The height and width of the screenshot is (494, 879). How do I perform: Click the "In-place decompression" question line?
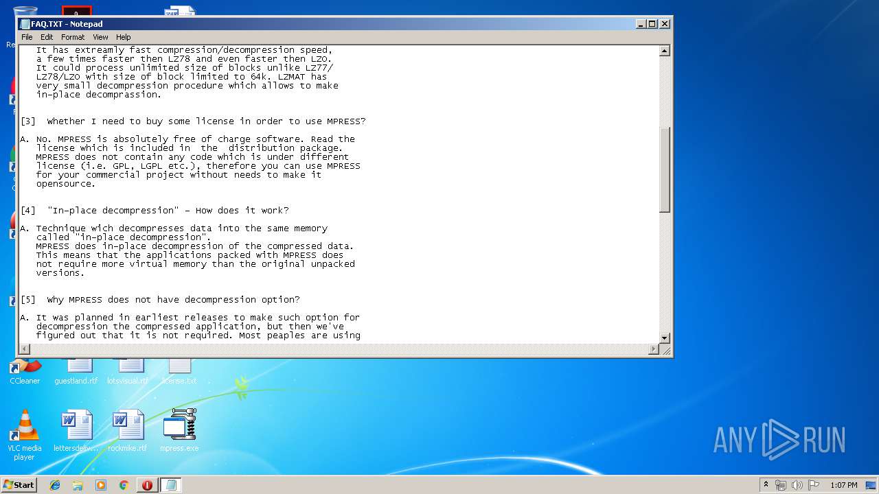pos(155,211)
